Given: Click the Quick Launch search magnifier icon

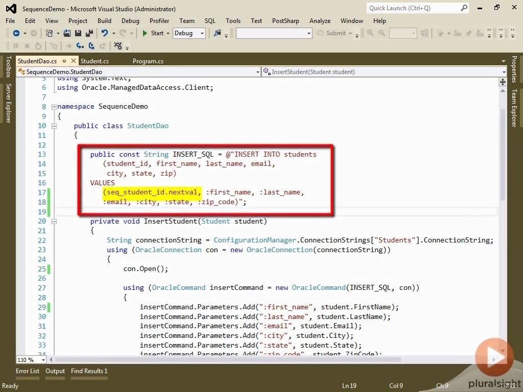Looking at the screenshot, I should (464, 8).
